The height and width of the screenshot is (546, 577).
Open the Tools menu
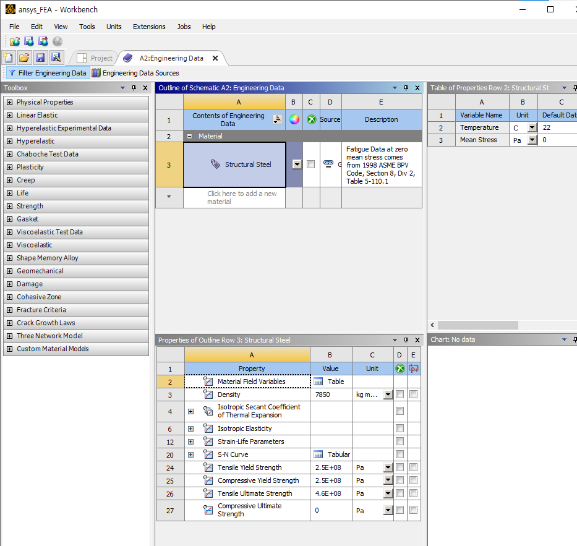tap(87, 27)
